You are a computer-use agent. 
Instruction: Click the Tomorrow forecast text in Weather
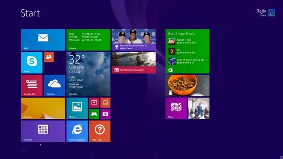(76, 85)
